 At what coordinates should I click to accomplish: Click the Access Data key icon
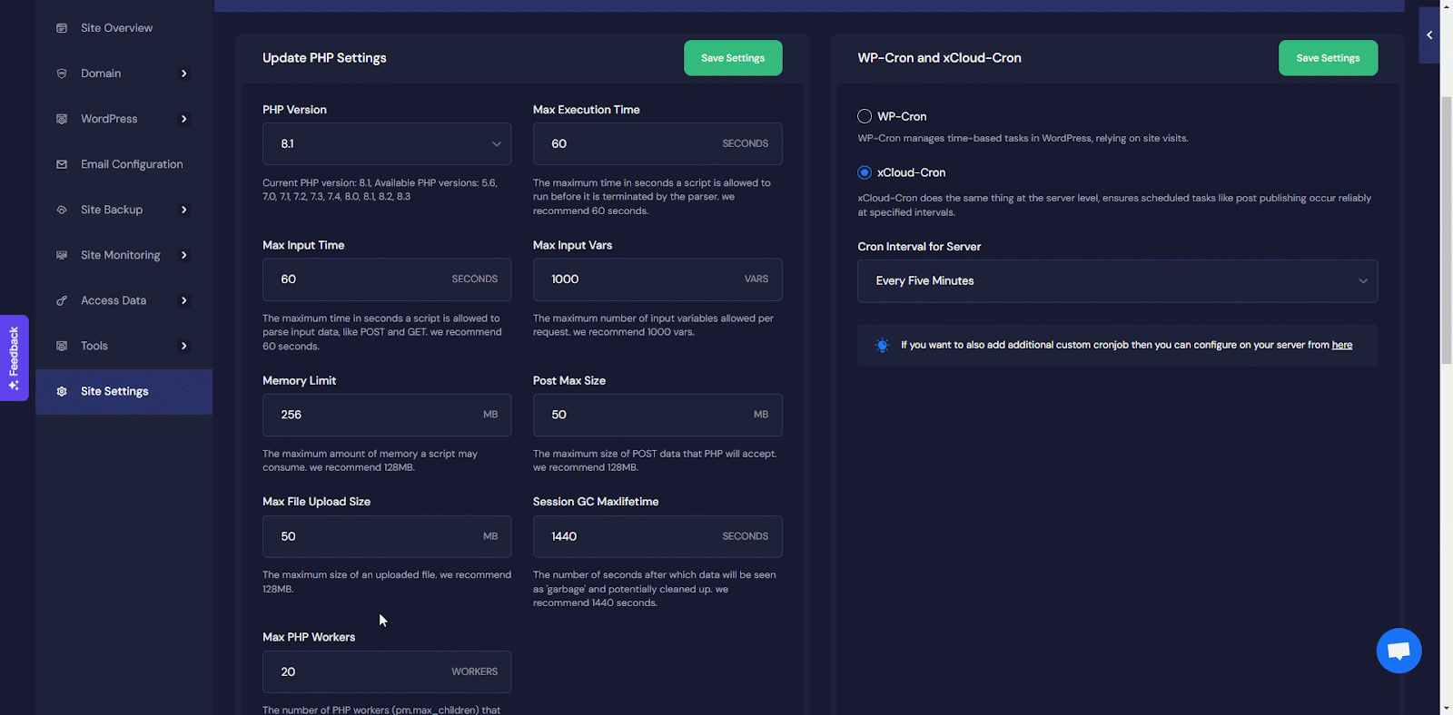pyautogui.click(x=62, y=300)
